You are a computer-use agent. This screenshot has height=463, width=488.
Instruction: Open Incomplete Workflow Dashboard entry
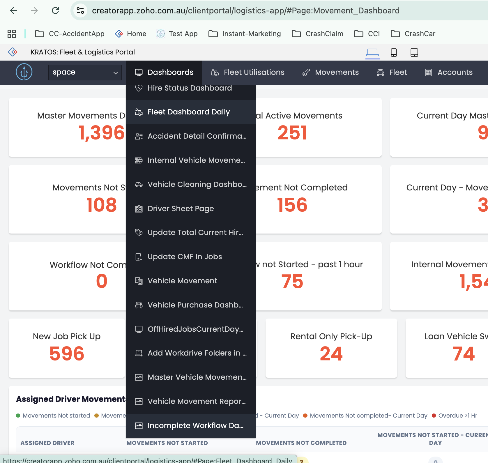tap(191, 426)
